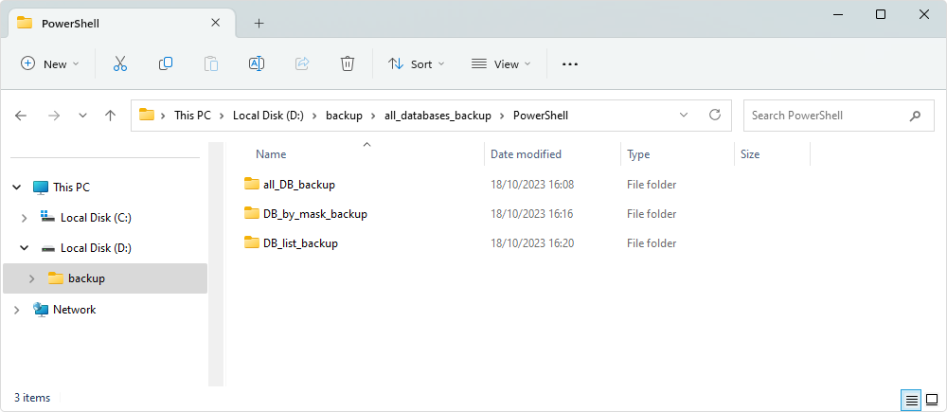Minimize the File Explorer window

pos(837,14)
